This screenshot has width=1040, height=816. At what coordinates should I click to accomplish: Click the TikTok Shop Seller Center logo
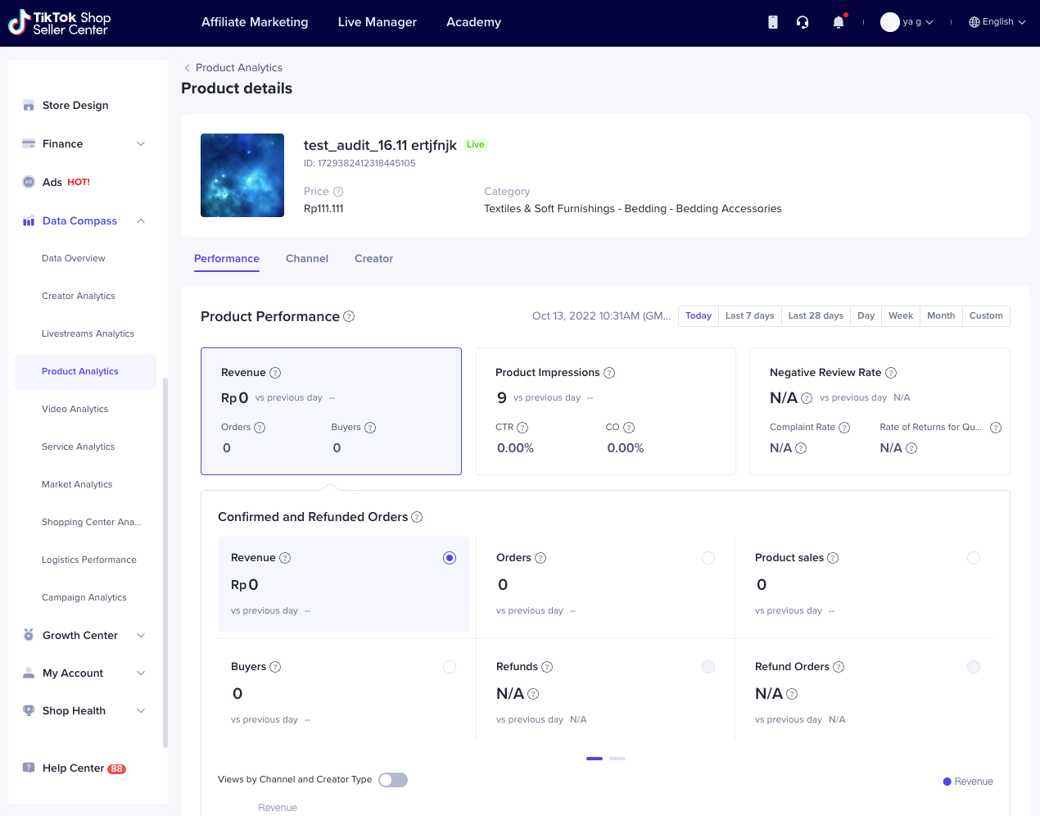pos(60,23)
